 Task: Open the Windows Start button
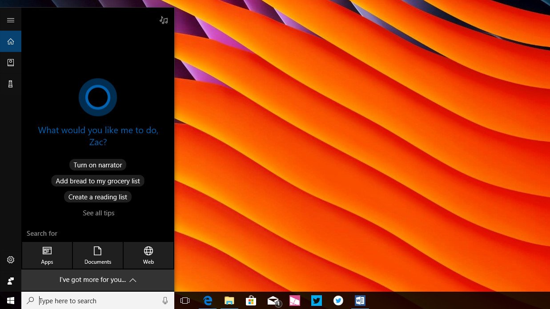pos(11,301)
